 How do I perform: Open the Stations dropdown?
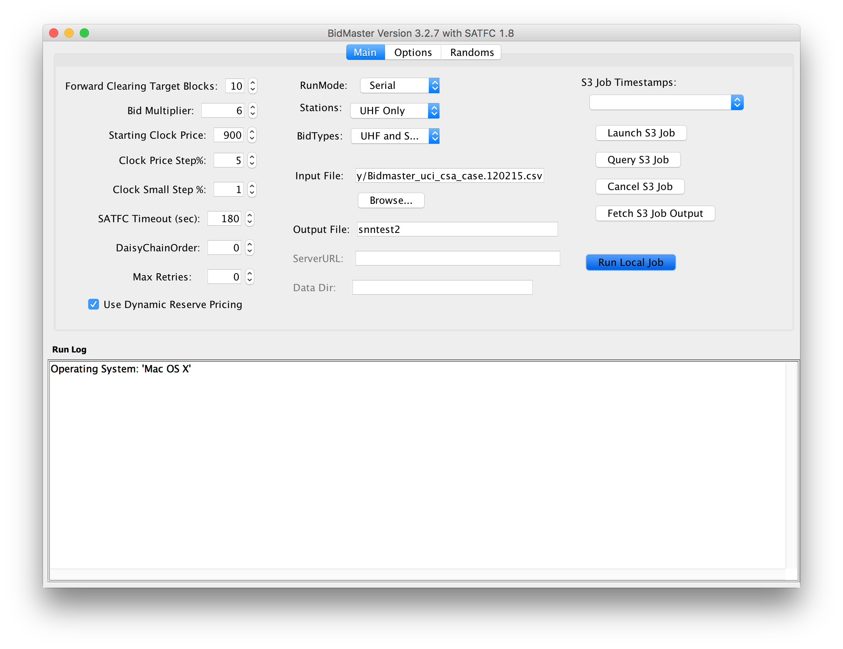(395, 111)
